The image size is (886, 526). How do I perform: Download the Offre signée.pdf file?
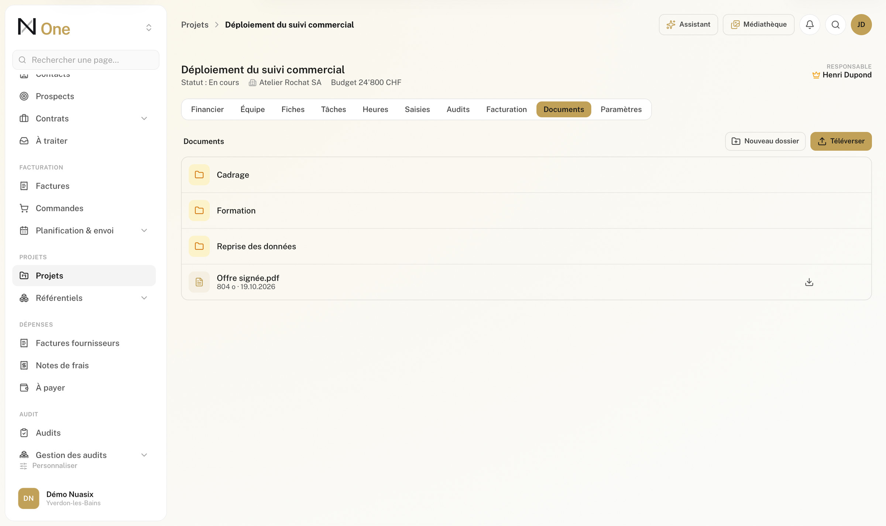pos(809,282)
